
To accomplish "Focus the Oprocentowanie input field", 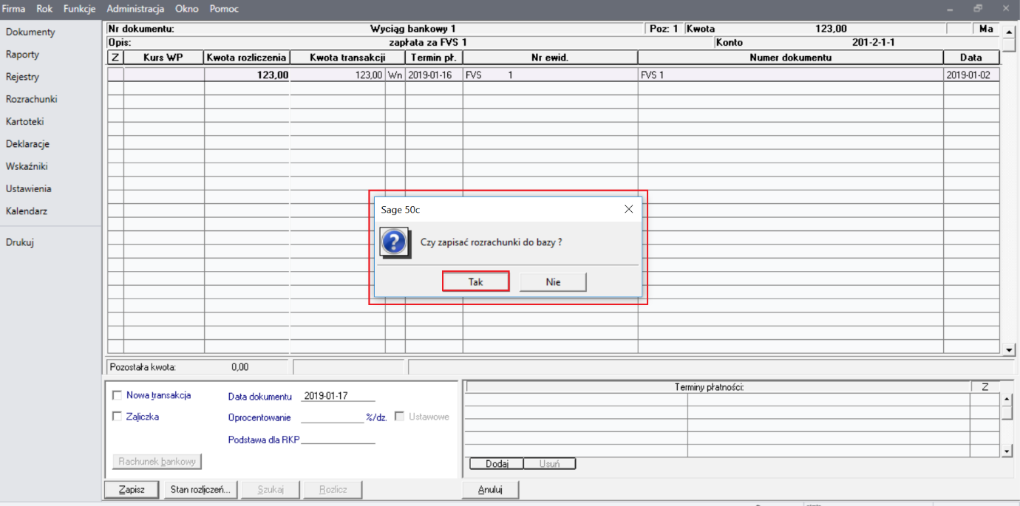I will click(333, 417).
